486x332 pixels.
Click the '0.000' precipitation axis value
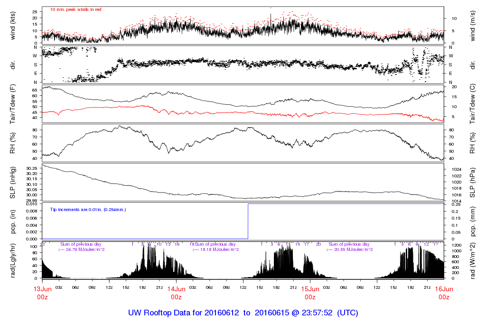coord(32,239)
